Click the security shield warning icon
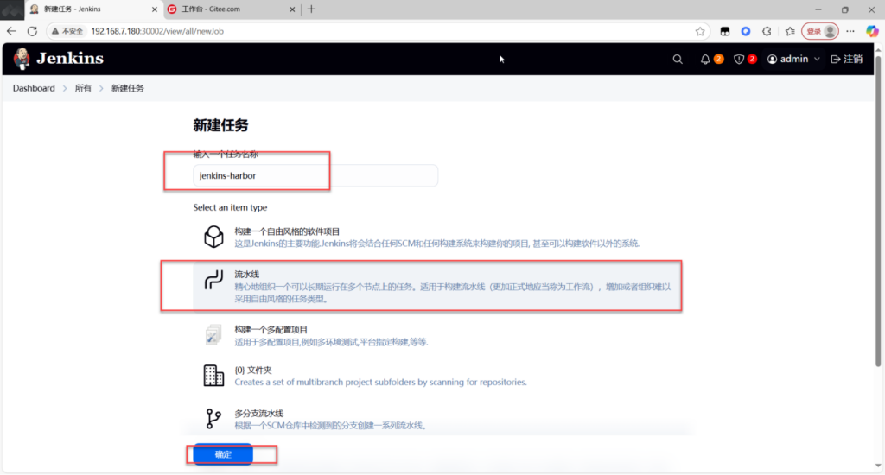Screen dimensions: 885x475 point(739,60)
